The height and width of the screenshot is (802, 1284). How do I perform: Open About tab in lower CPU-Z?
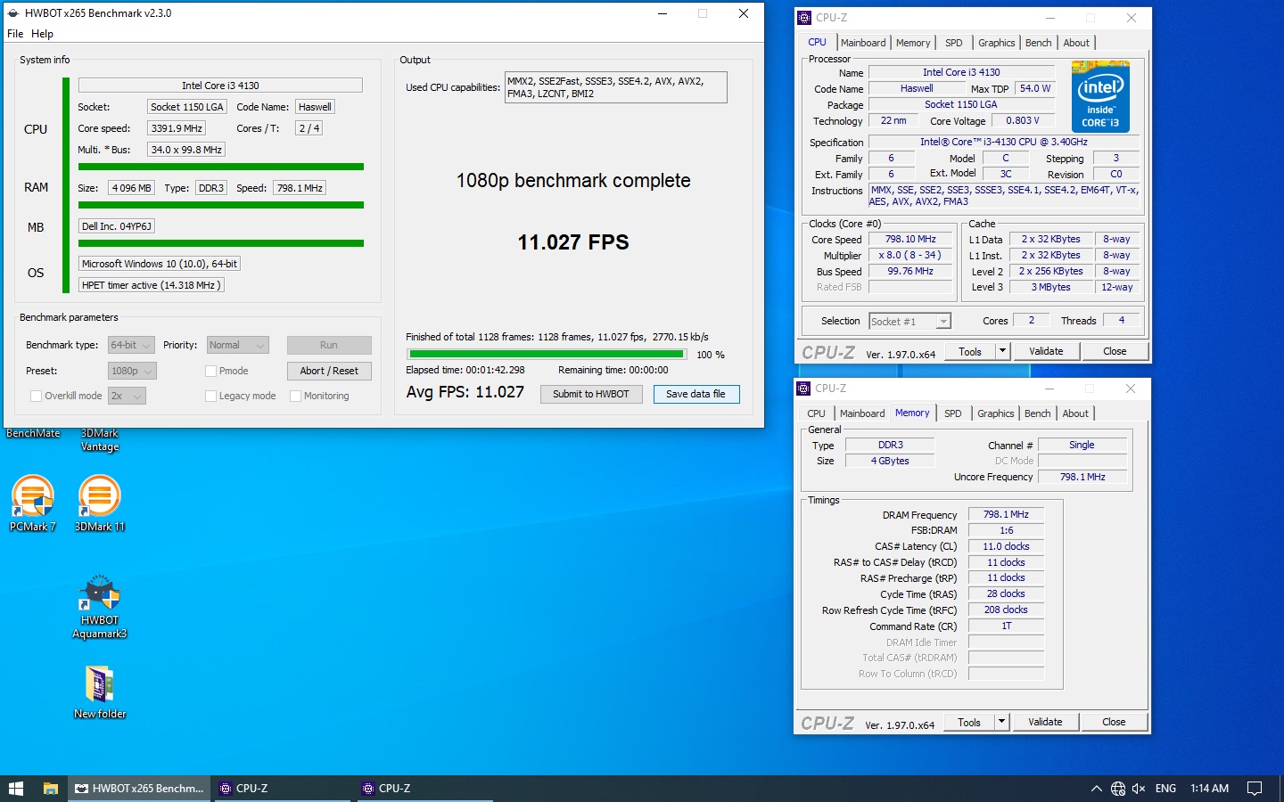(1075, 413)
